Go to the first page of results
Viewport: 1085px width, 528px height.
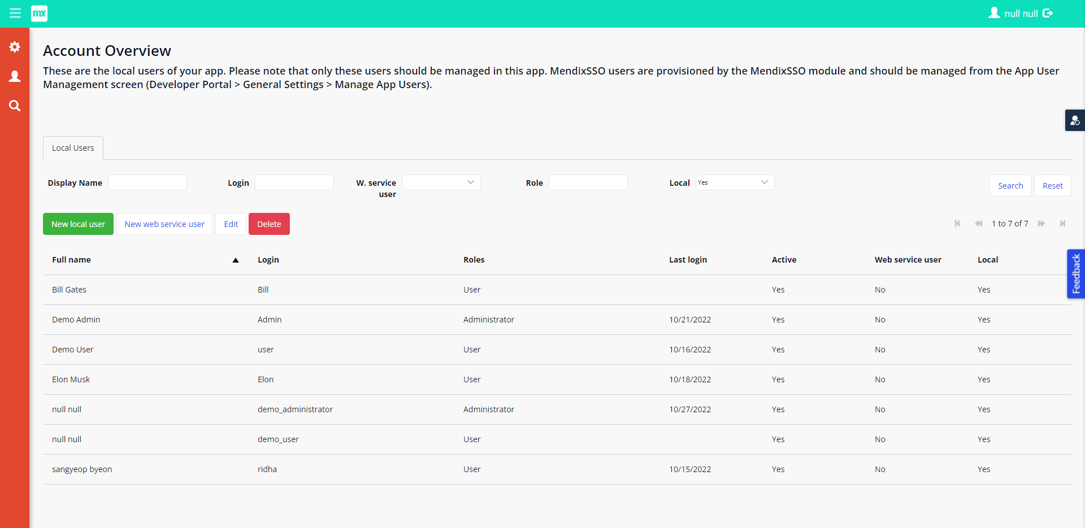coord(957,224)
